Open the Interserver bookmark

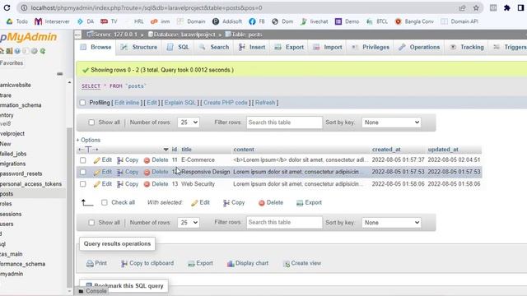coord(52,21)
